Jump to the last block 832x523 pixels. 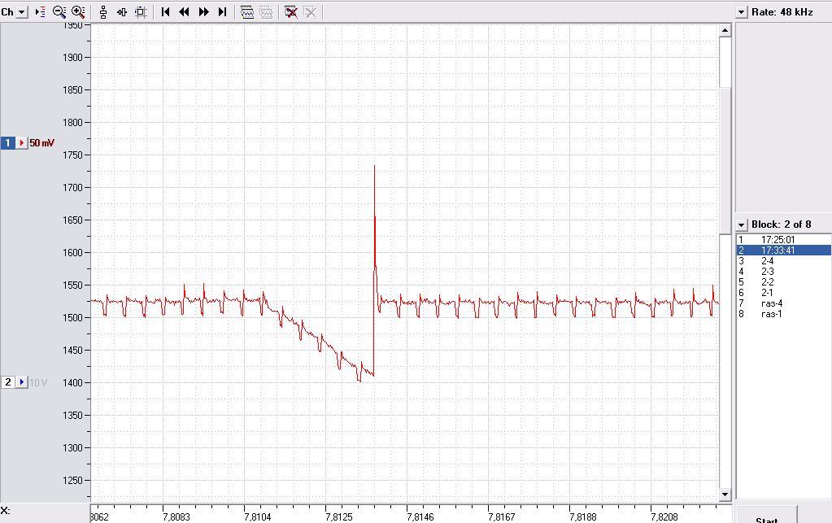click(x=222, y=11)
